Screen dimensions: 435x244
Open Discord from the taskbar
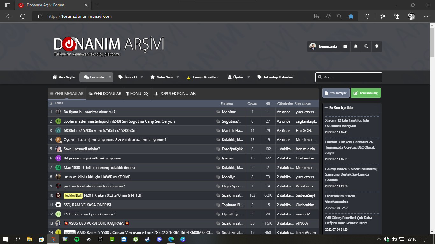pyautogui.click(x=159, y=239)
